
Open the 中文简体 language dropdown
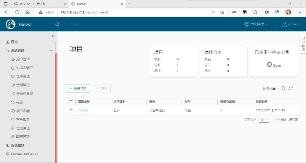coord(256,24)
